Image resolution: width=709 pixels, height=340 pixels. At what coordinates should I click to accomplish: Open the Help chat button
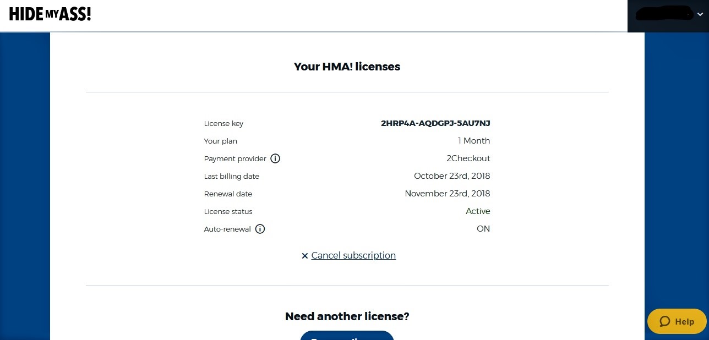click(x=677, y=321)
